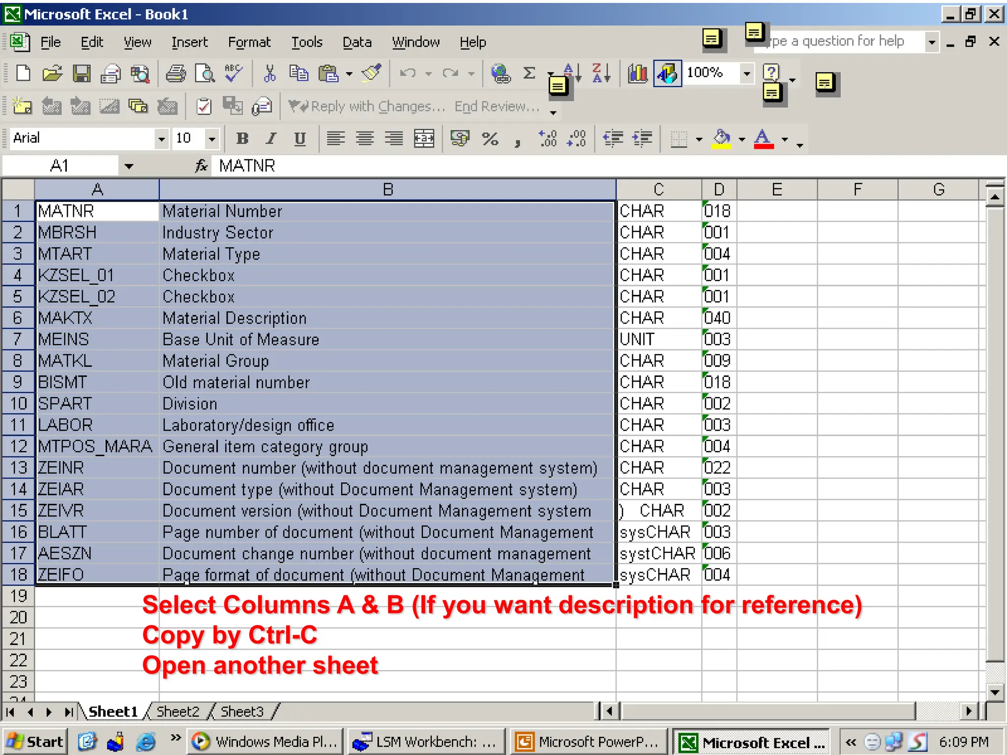This screenshot has height=755, width=1007.
Task: Switch to the Sheet2 tab
Action: [178, 711]
